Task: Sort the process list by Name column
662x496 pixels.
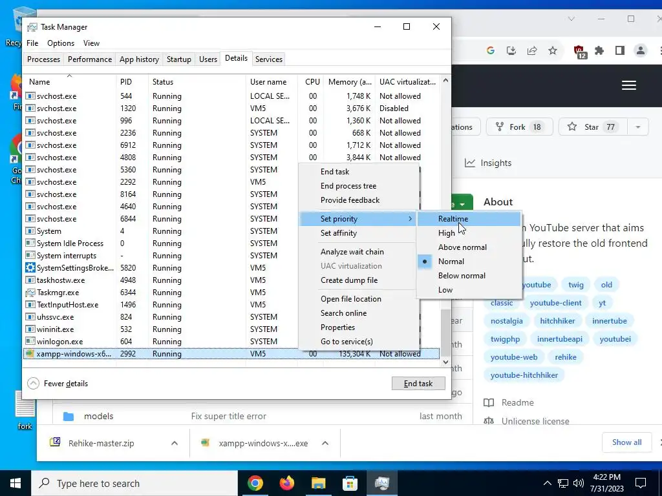Action: click(70, 82)
